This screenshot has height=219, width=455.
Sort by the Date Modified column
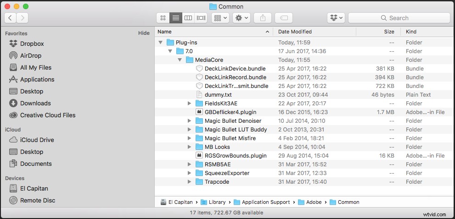tap(315, 32)
